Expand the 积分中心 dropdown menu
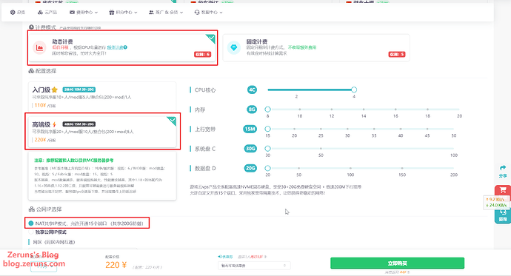 [123, 13]
